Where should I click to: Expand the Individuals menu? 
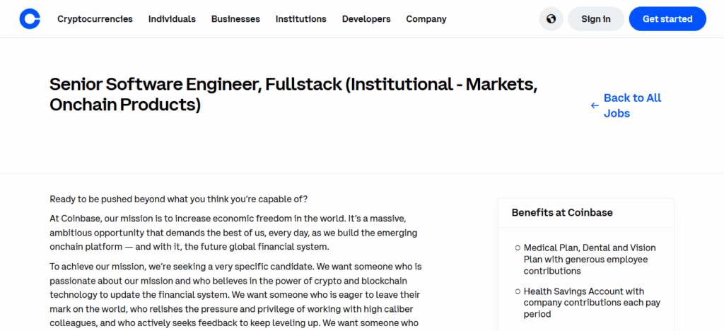click(172, 19)
